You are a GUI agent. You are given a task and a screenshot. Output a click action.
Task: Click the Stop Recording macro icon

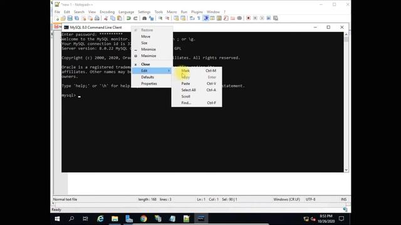[x=255, y=18]
